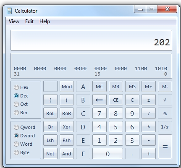Toggle the bit group showing 1100
This screenshot has width=181, height=168.
tap(141, 68)
